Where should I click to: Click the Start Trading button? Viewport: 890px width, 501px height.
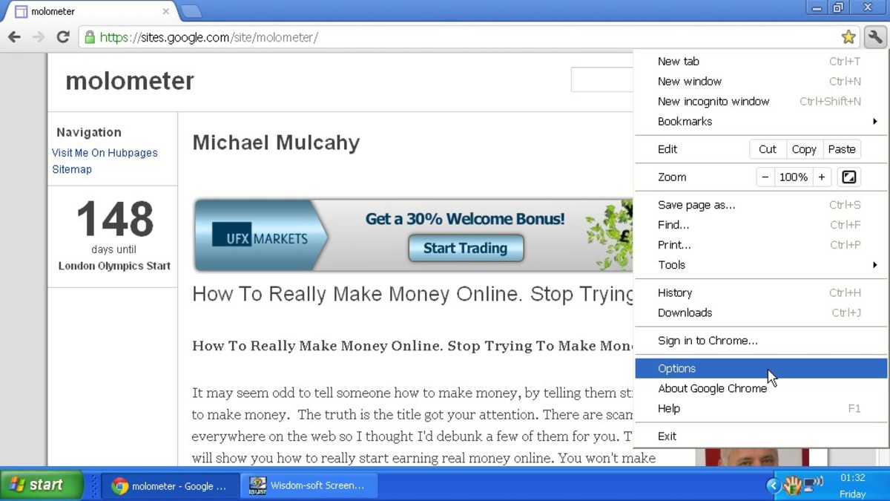(466, 249)
